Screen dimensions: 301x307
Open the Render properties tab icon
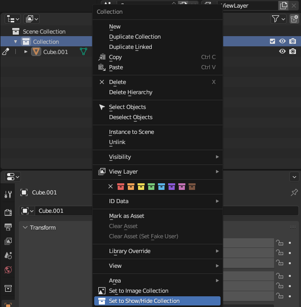(8, 212)
